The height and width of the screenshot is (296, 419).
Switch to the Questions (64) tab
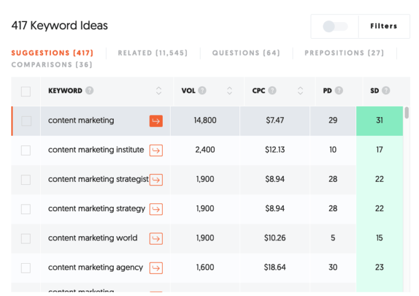pyautogui.click(x=246, y=53)
